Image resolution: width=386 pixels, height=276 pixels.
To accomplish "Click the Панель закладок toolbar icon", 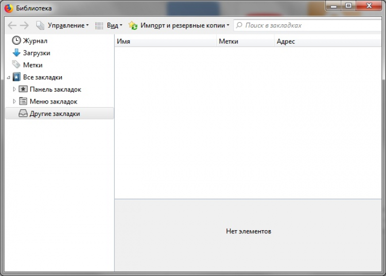I will [x=23, y=89].
